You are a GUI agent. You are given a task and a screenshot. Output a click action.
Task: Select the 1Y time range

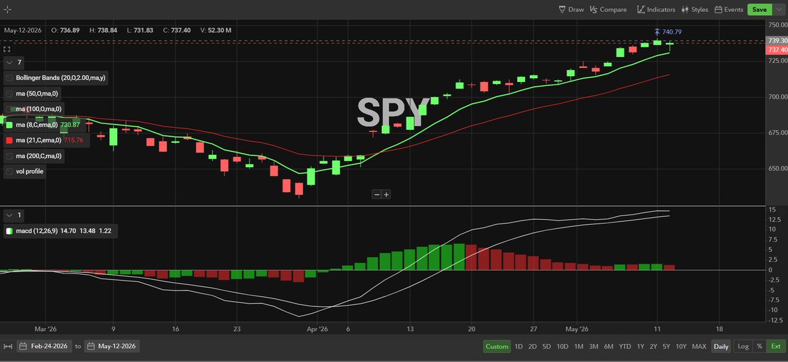[640, 346]
